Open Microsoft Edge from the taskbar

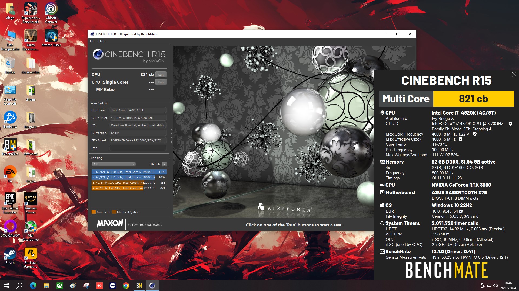[33, 286]
